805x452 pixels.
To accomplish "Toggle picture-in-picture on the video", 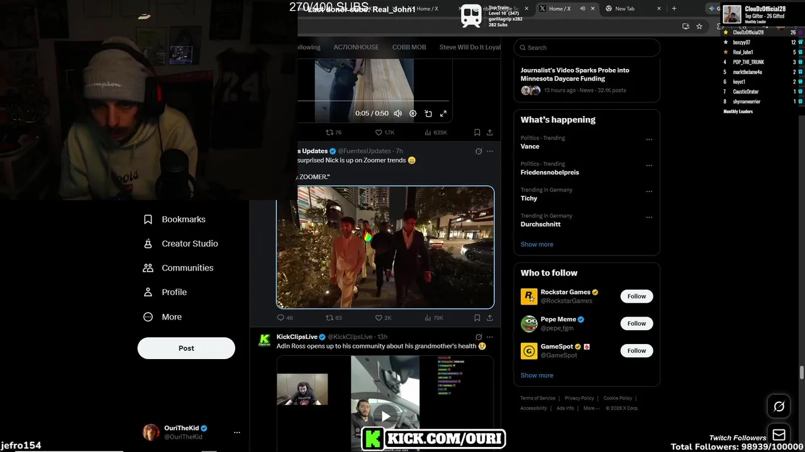I will pos(428,114).
